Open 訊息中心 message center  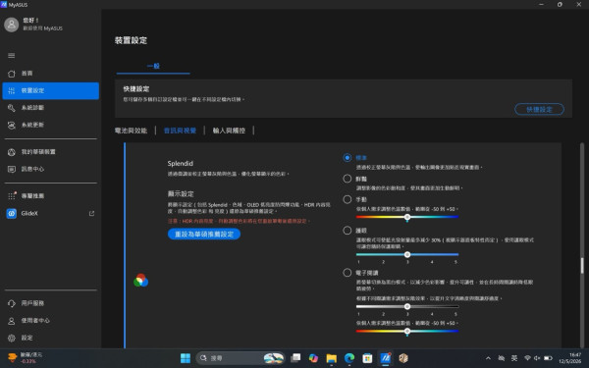(51, 169)
